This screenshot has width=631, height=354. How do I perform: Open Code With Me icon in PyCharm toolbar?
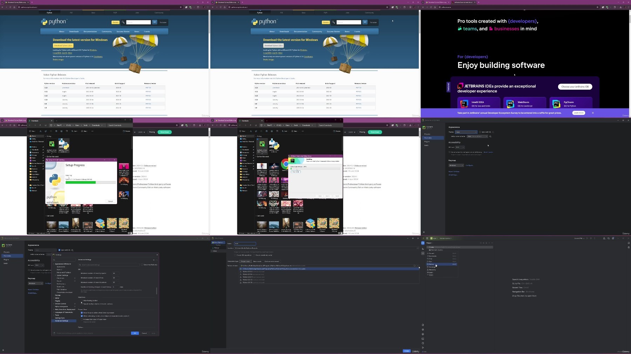(604, 238)
